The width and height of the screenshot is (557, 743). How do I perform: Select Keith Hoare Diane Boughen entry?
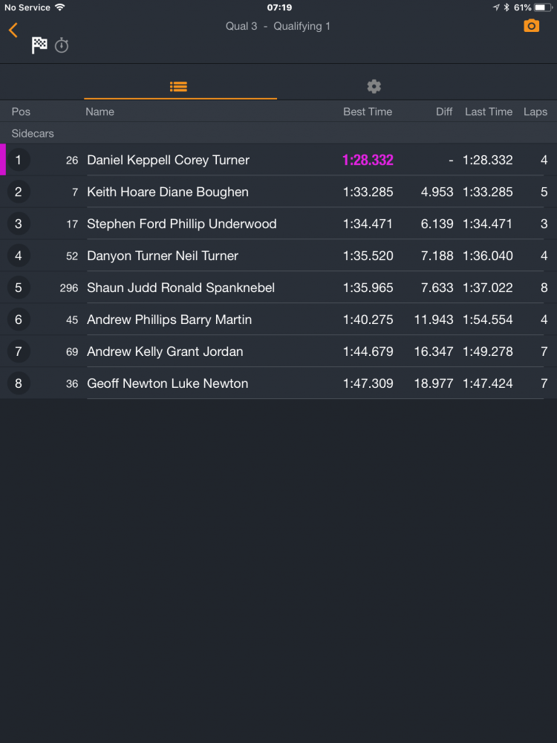point(167,192)
